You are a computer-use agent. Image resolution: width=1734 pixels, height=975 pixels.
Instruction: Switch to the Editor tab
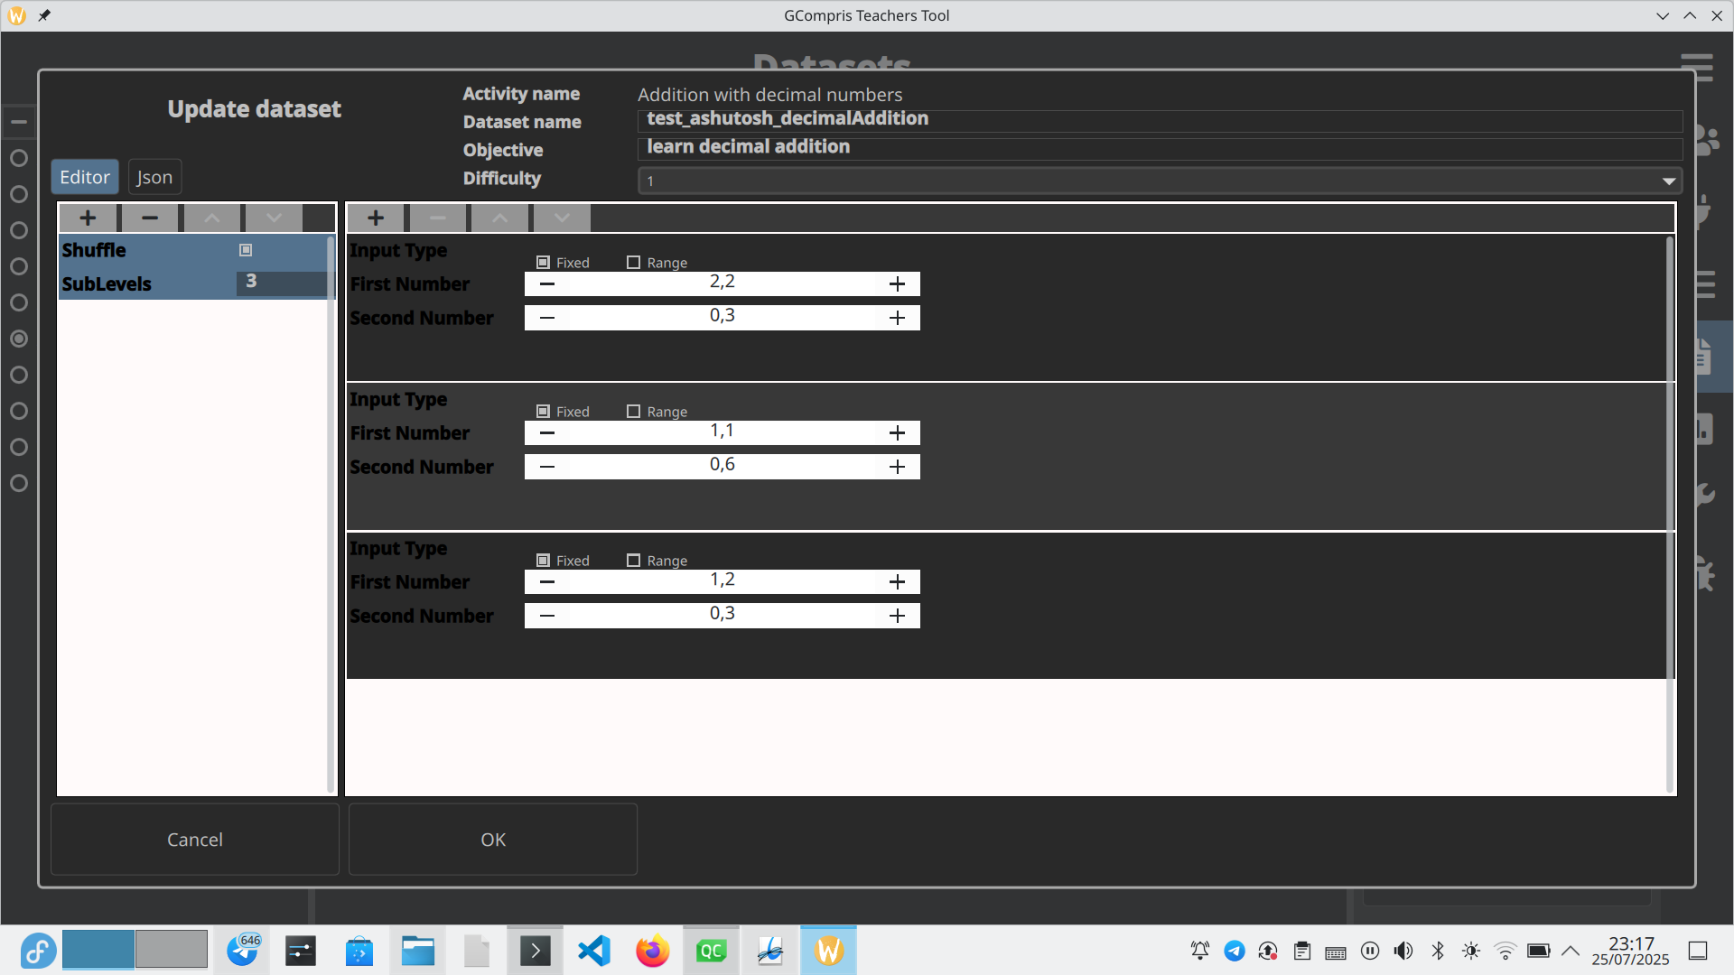click(85, 177)
